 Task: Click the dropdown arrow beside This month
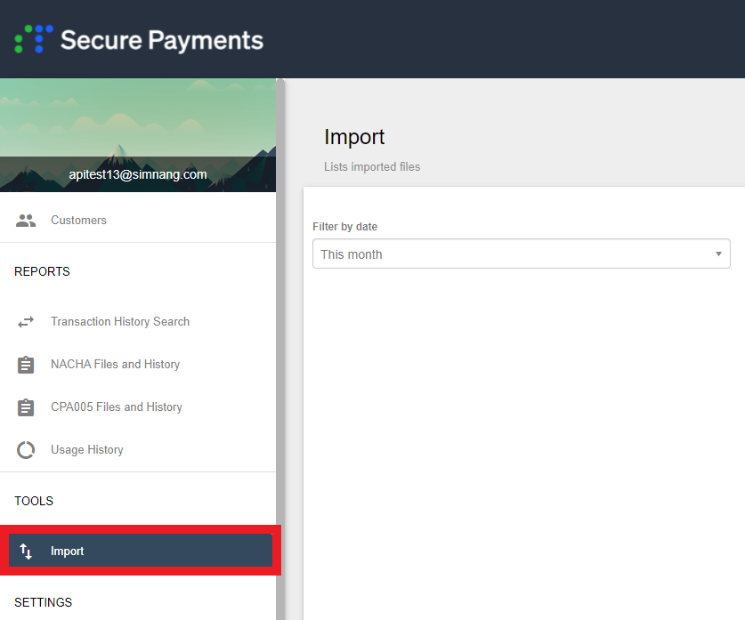pos(718,254)
